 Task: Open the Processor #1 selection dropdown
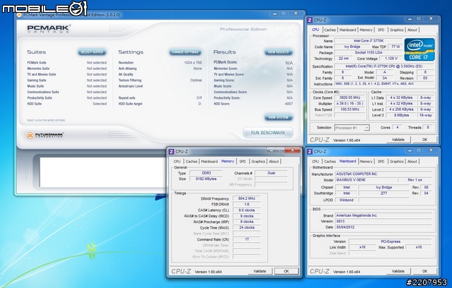click(352, 128)
